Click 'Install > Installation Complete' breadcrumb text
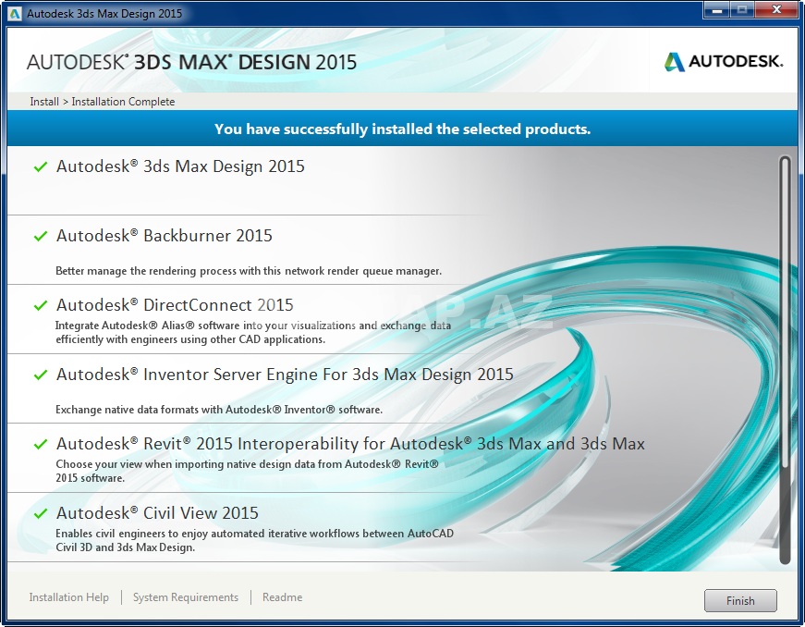 (103, 102)
